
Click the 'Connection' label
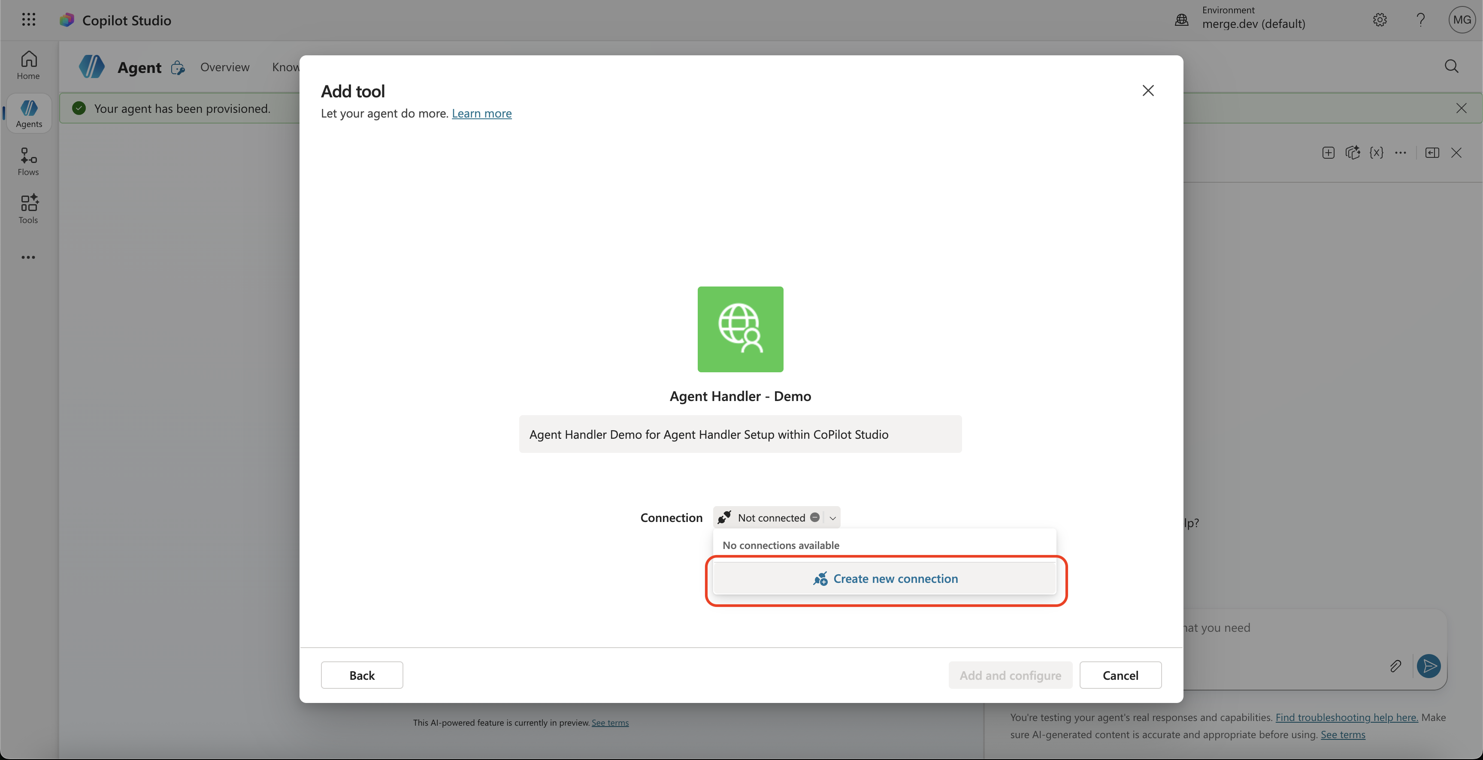(671, 518)
